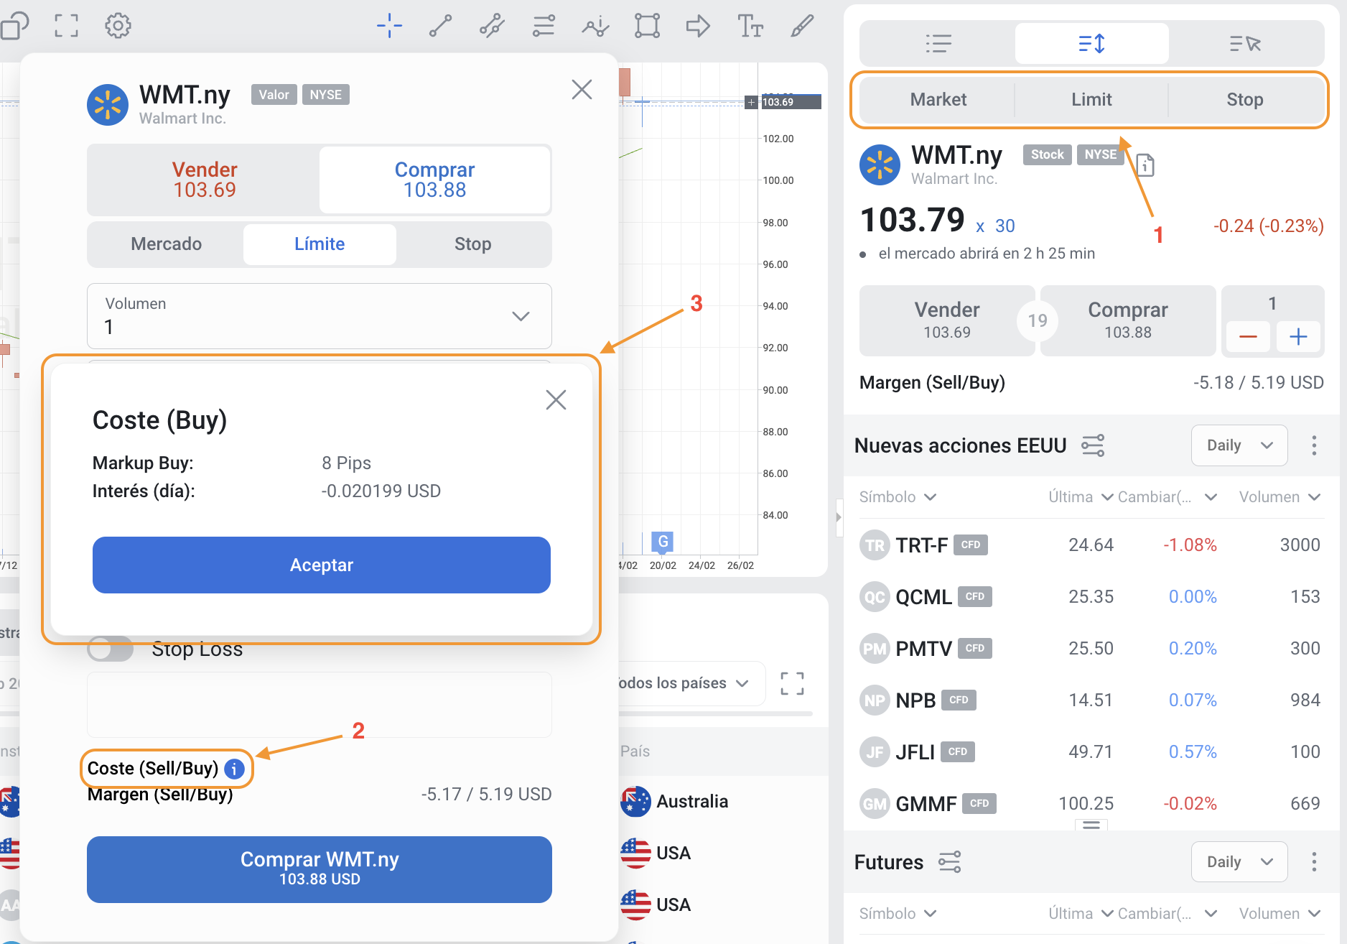
Task: Open the TRT-F row
Action: [1090, 545]
